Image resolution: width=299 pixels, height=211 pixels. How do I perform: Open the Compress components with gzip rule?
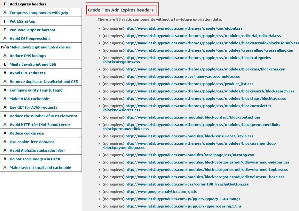click(39, 13)
